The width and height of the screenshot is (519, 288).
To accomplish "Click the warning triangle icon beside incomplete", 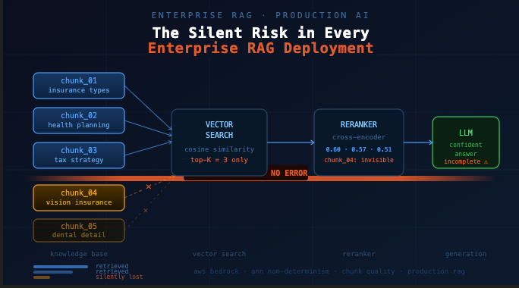I will [x=486, y=161].
